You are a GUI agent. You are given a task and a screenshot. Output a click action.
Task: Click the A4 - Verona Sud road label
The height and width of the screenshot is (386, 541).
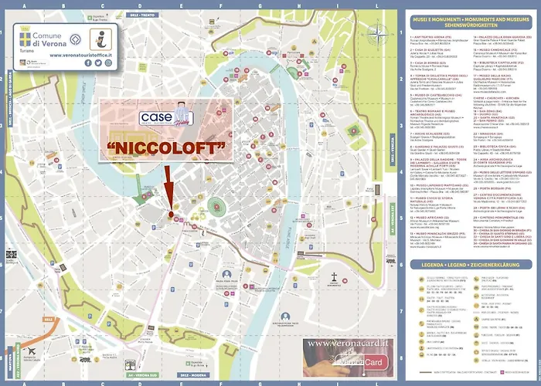(x=141, y=375)
